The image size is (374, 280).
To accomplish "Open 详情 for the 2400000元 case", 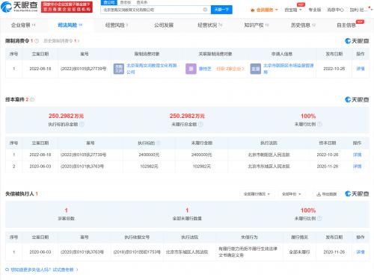I will pyautogui.click(x=357, y=155).
